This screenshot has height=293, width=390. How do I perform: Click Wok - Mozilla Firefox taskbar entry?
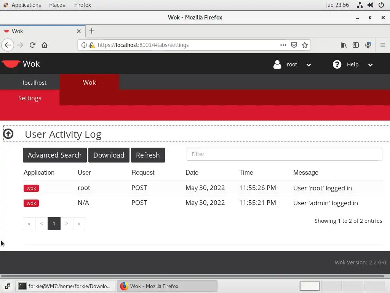[x=167, y=286]
